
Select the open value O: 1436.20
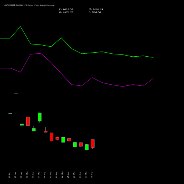[66, 13]
